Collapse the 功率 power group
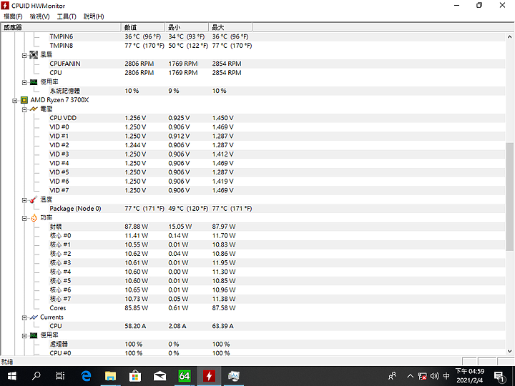515x386 pixels. tap(24, 218)
